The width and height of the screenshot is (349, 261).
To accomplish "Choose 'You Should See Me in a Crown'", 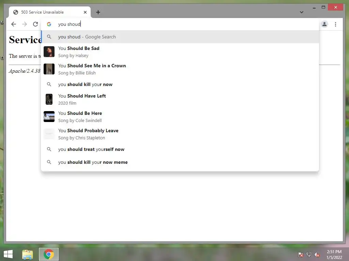I will point(180,69).
